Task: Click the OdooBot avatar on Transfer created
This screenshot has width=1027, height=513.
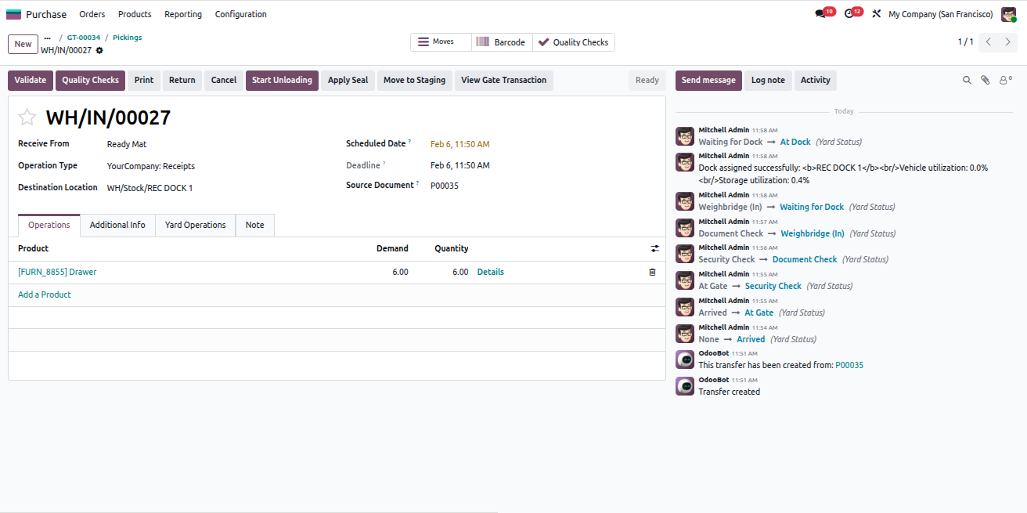Action: (685, 386)
